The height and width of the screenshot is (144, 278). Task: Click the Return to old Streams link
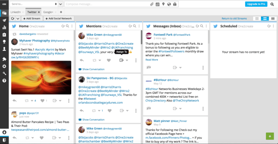click(234, 18)
